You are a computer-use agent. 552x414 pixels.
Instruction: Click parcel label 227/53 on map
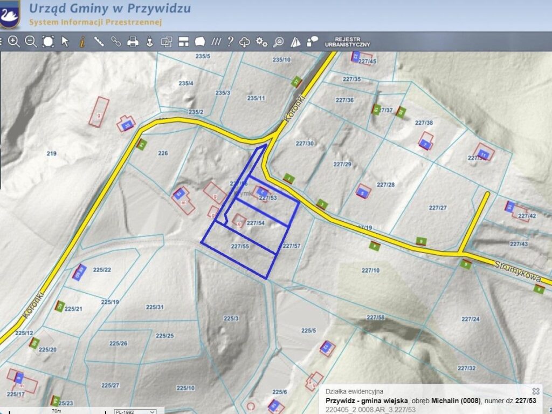pyautogui.click(x=268, y=198)
